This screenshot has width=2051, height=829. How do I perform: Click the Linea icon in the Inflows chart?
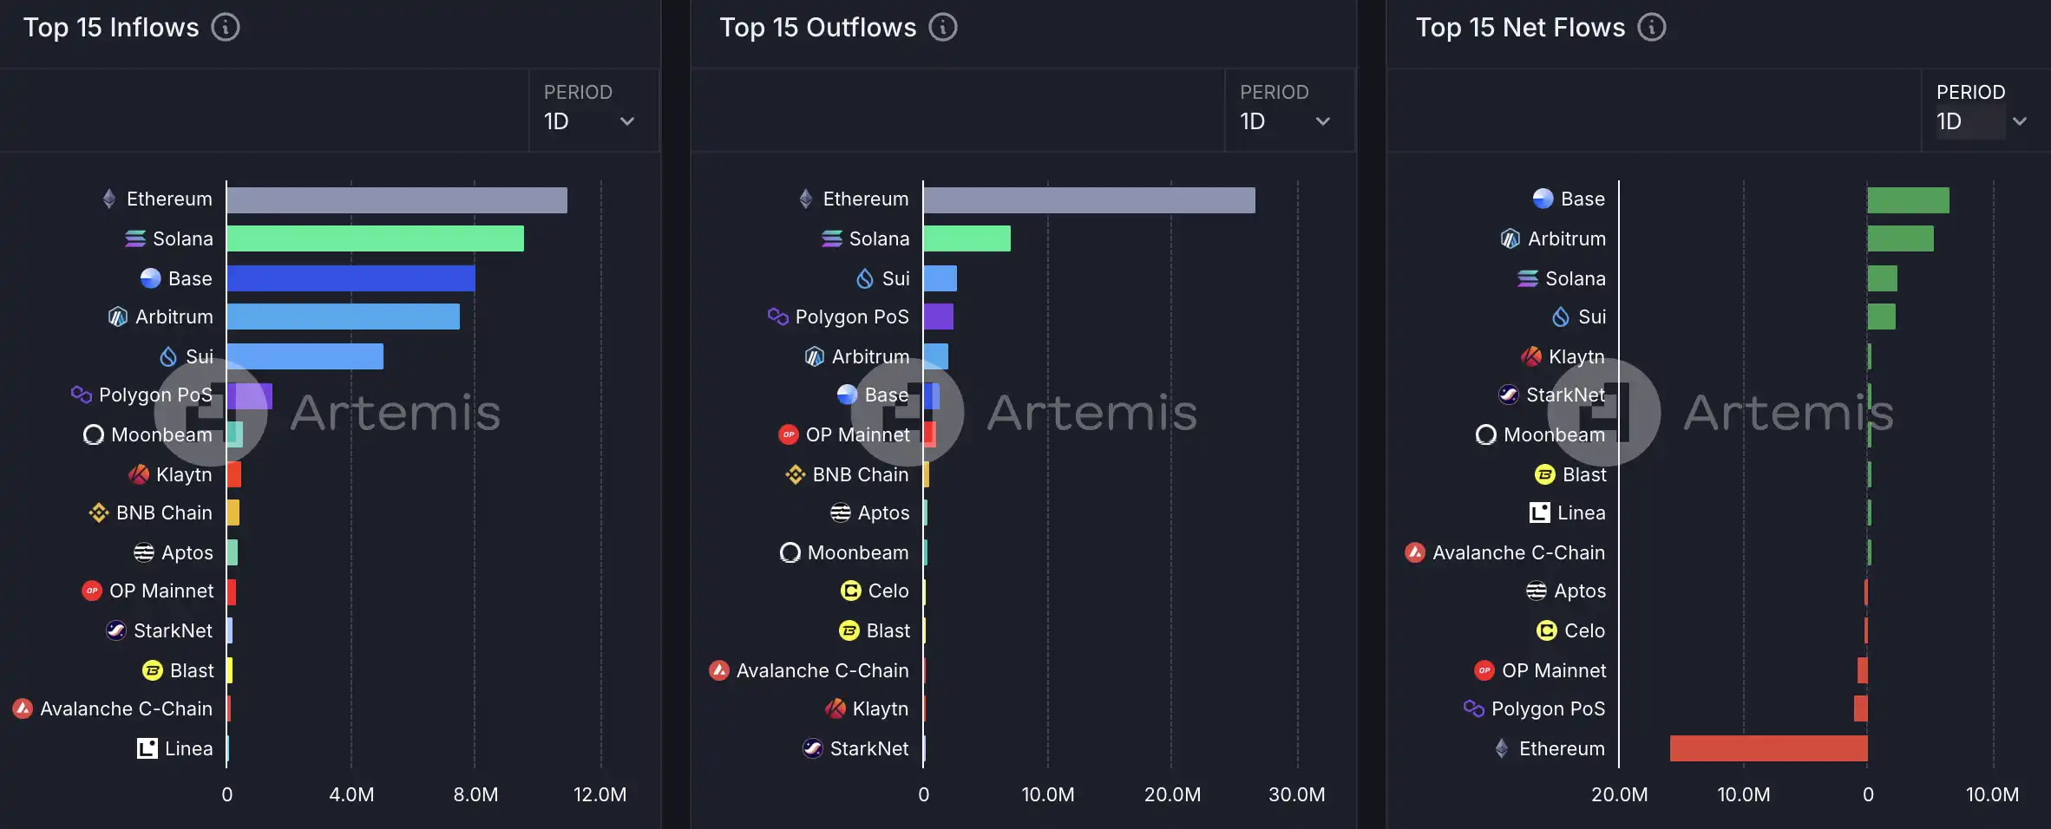pos(147,748)
